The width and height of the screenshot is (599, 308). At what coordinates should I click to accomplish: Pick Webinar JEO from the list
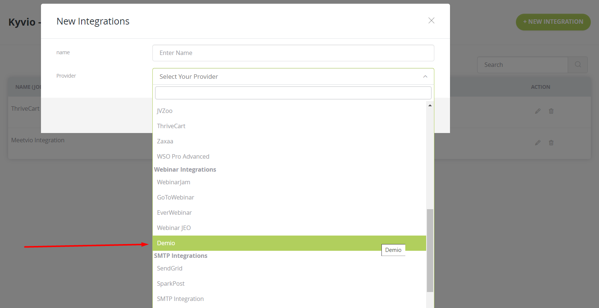[289, 228]
